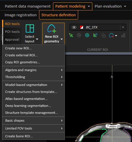Open Structure template management...
This screenshot has width=132, height=142.
point(33,113)
